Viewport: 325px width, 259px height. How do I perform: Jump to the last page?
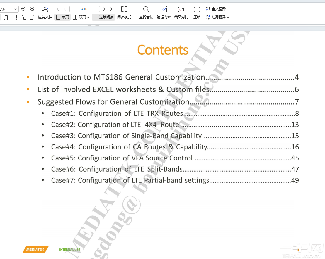point(111,9)
